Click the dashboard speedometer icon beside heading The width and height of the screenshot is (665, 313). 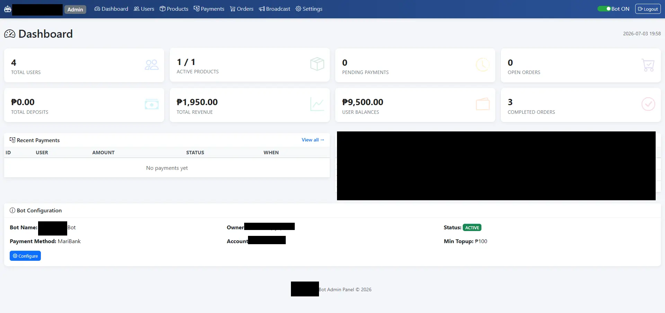pos(10,34)
